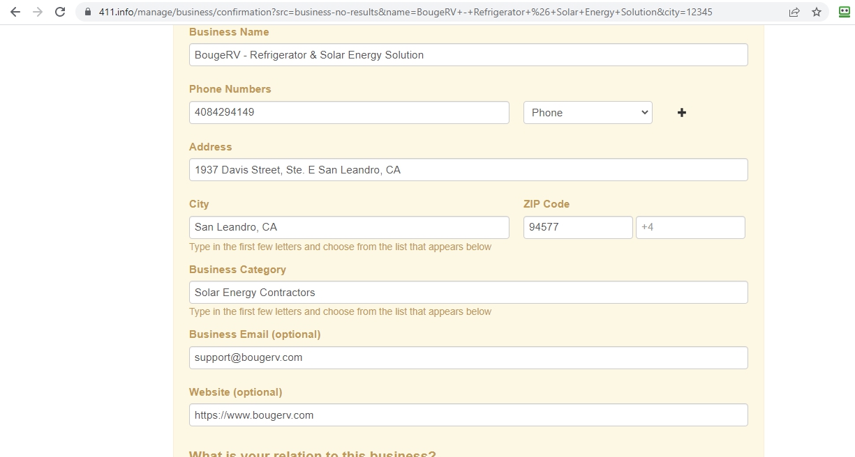Go back to the previous page
Viewport: 855px width, 457px height.
pyautogui.click(x=15, y=12)
